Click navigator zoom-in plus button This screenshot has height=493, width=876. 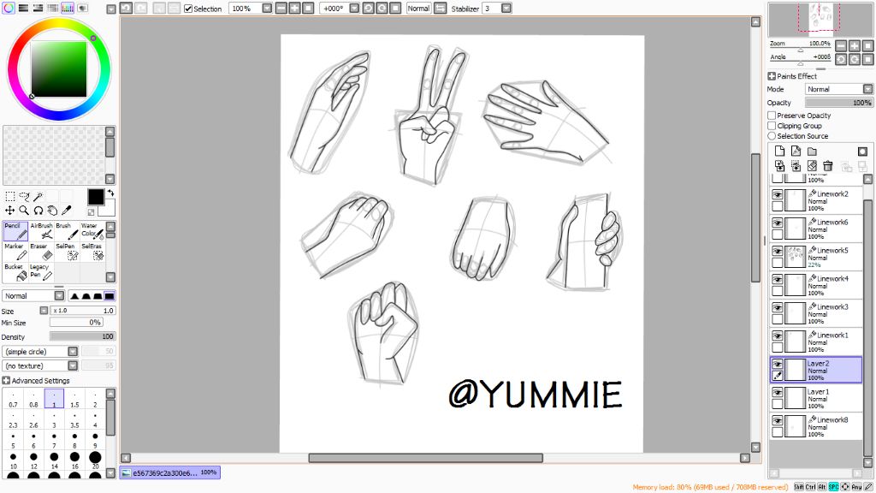click(855, 46)
